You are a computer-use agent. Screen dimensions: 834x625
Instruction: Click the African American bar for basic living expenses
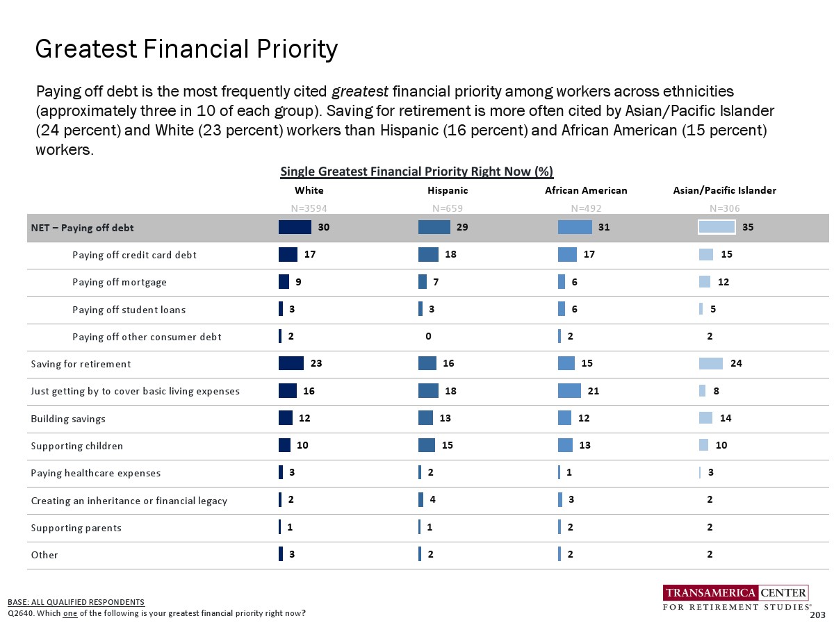point(569,391)
